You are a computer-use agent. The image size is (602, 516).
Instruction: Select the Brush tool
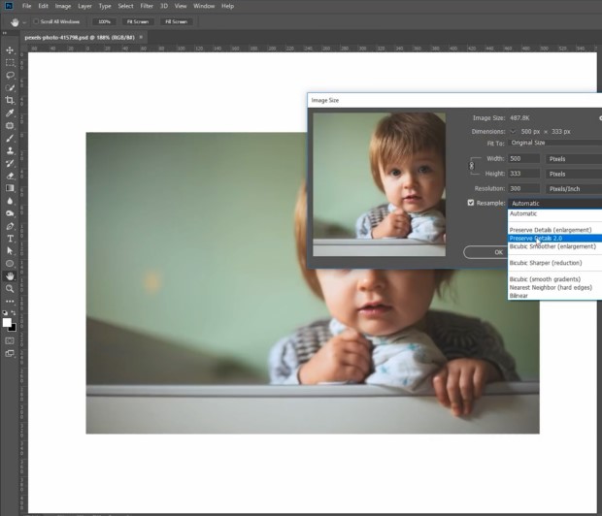[x=10, y=138]
